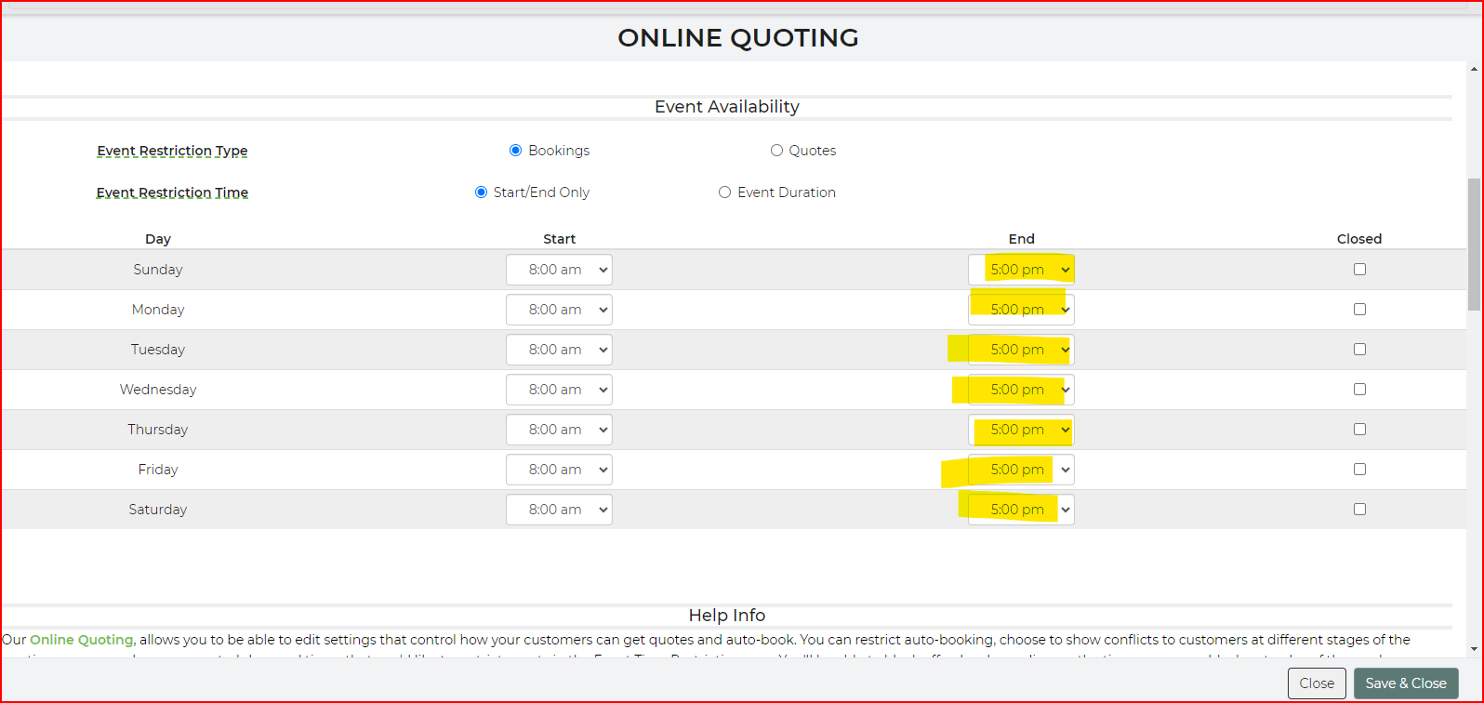This screenshot has width=1484, height=703.
Task: Click the Save & Close button
Action: click(1405, 683)
